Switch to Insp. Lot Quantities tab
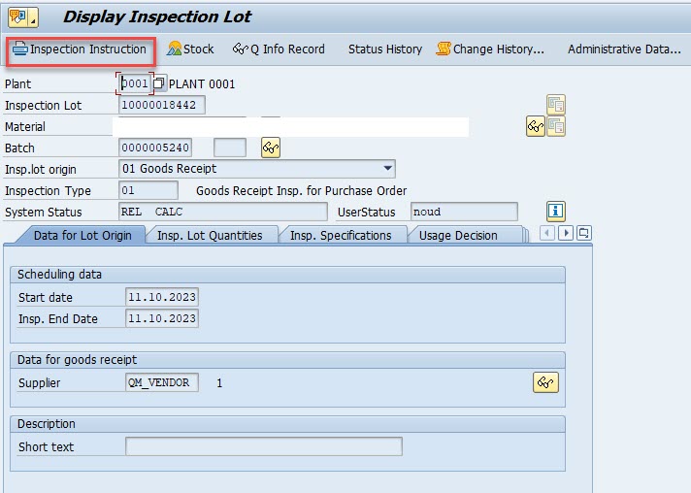This screenshot has width=691, height=493. tap(210, 235)
